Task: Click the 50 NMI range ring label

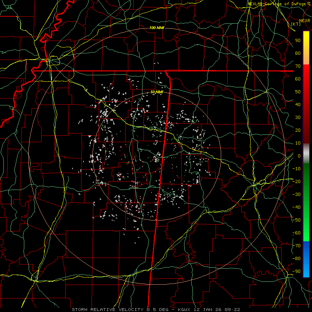Action: (x=157, y=92)
